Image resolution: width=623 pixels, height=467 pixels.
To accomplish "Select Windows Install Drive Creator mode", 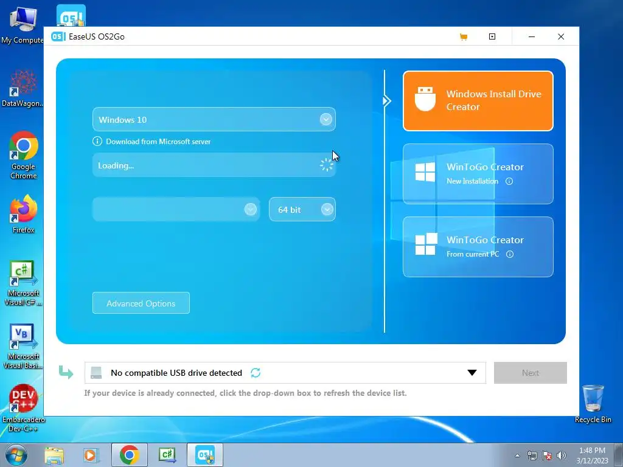I will pos(478,101).
